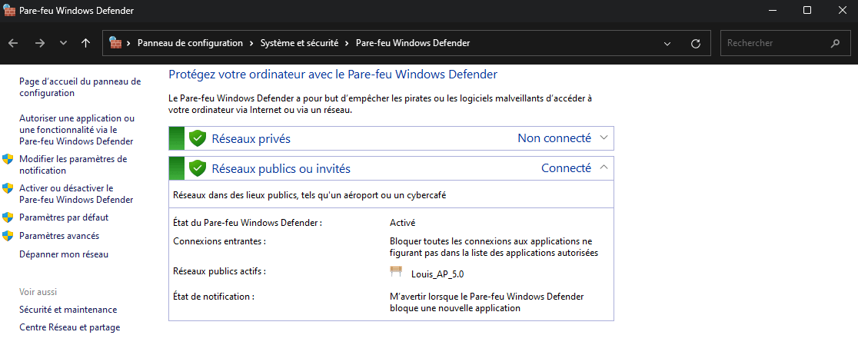Open Modifier les paramètres de notification
Image resolution: width=858 pixels, height=345 pixels.
73,164
